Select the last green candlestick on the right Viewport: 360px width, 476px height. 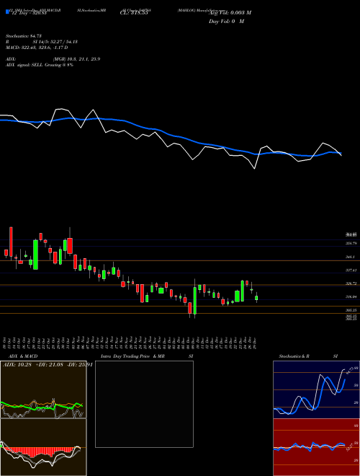pos(256,297)
